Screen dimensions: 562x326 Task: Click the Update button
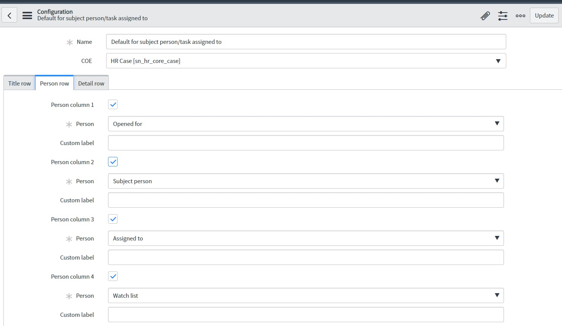click(544, 16)
